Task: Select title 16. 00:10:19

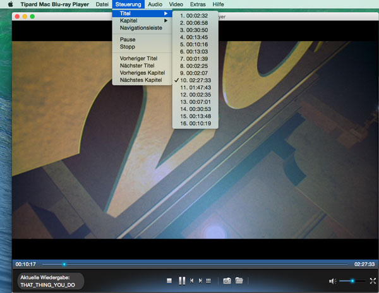Action: tap(195, 124)
